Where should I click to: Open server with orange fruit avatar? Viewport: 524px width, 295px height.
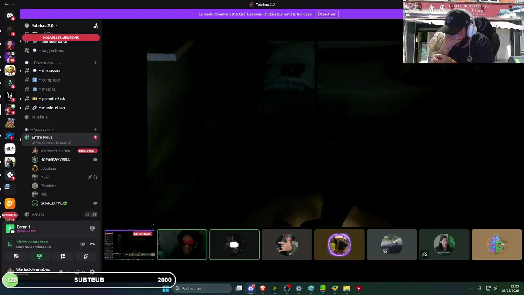(10, 70)
